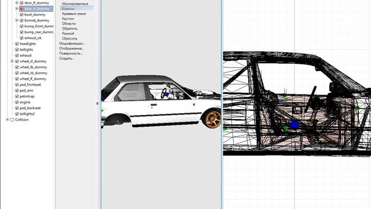Image resolution: width=371 pixels, height=209 pixels.
Task: Click the Сбросить command
Action: coord(70,38)
